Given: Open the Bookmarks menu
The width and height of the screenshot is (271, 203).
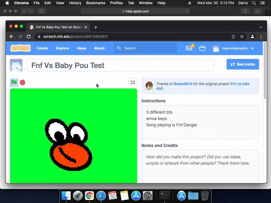Looking at the screenshot, I should pos(96,3).
